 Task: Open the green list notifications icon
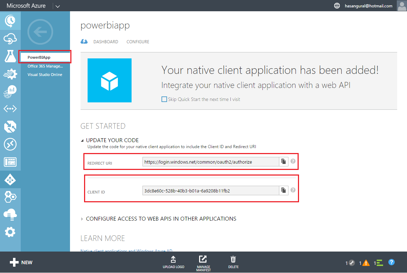pyautogui.click(x=379, y=263)
